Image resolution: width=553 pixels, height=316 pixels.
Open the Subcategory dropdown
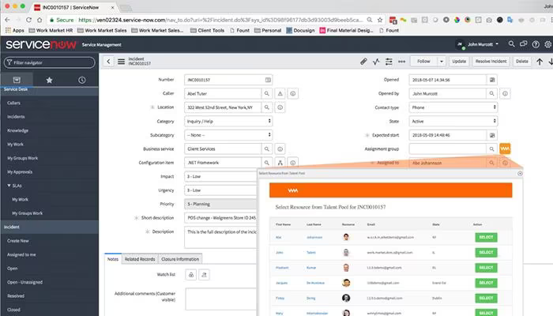[x=228, y=135]
